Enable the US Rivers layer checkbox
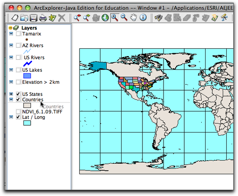Viewport: 238px width, 196px height. pyautogui.click(x=18, y=57)
